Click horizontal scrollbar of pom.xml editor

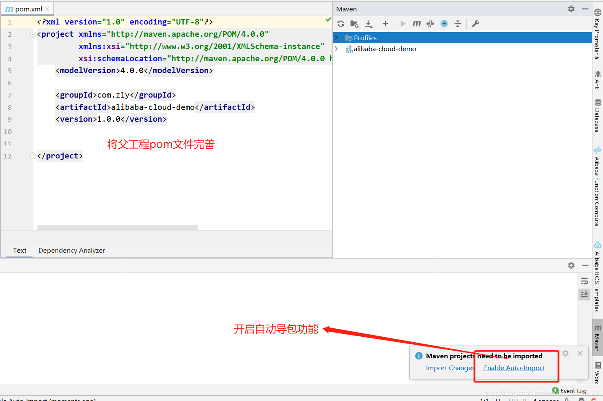click(117, 227)
